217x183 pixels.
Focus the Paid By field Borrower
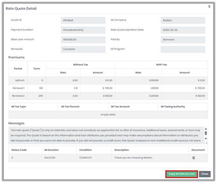pos(183,39)
